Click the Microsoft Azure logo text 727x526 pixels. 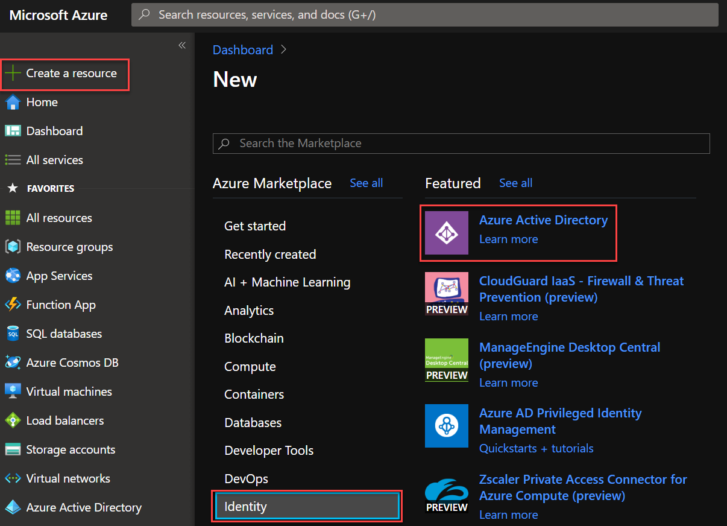tap(58, 15)
